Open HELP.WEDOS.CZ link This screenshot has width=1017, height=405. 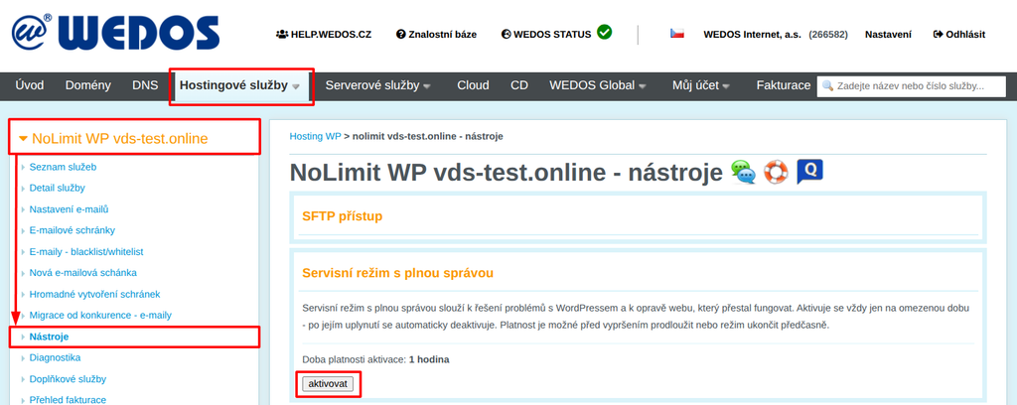pos(324,35)
